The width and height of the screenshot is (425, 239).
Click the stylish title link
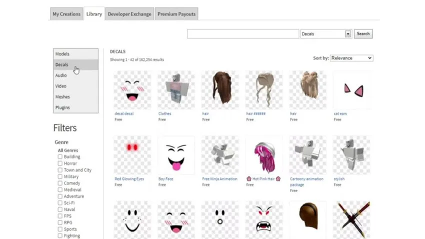pos(339,179)
